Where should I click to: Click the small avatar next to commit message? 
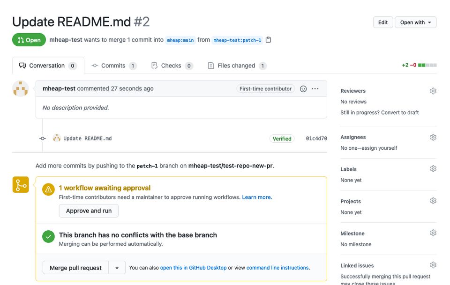coord(57,138)
